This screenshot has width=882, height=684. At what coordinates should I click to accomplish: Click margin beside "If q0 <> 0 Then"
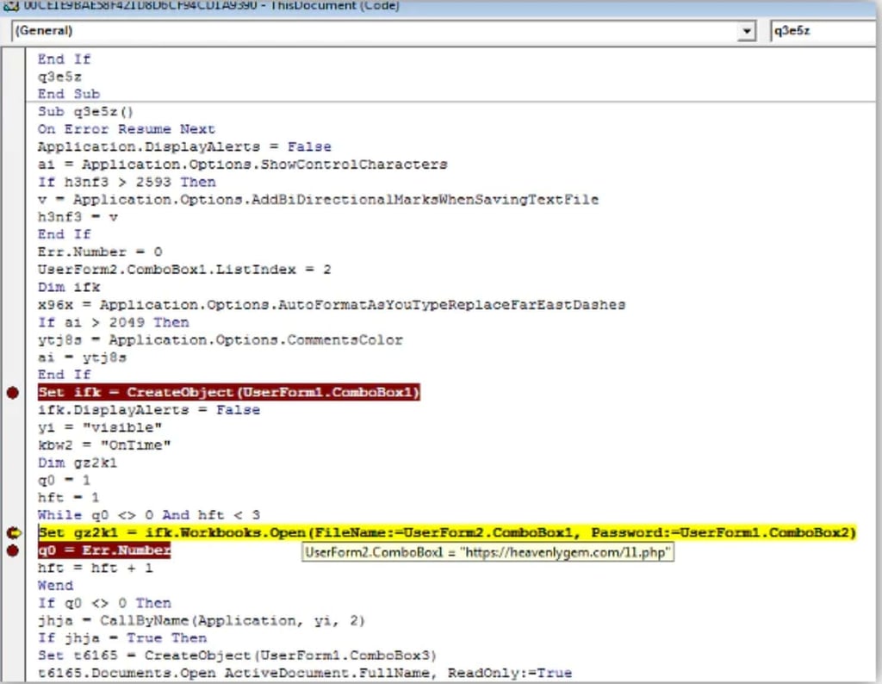tap(13, 602)
